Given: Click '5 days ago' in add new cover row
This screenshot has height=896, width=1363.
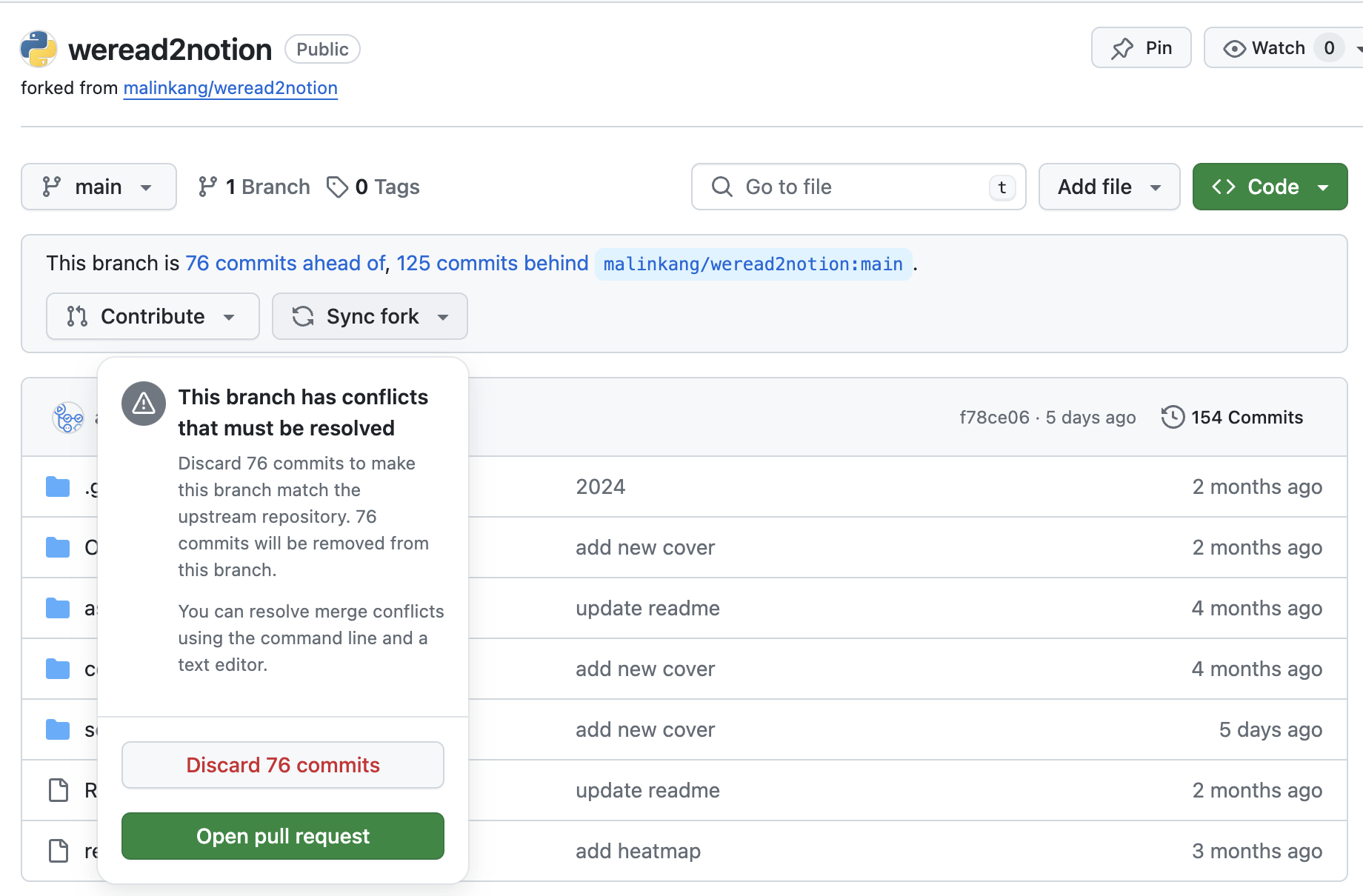Looking at the screenshot, I should (x=1270, y=729).
